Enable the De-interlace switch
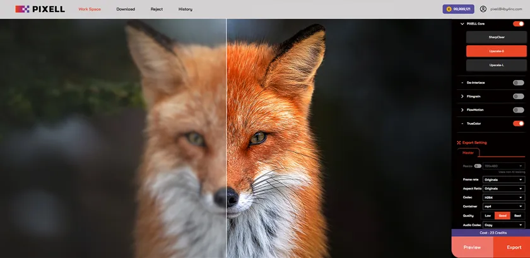This screenshot has width=530, height=258. (x=518, y=82)
